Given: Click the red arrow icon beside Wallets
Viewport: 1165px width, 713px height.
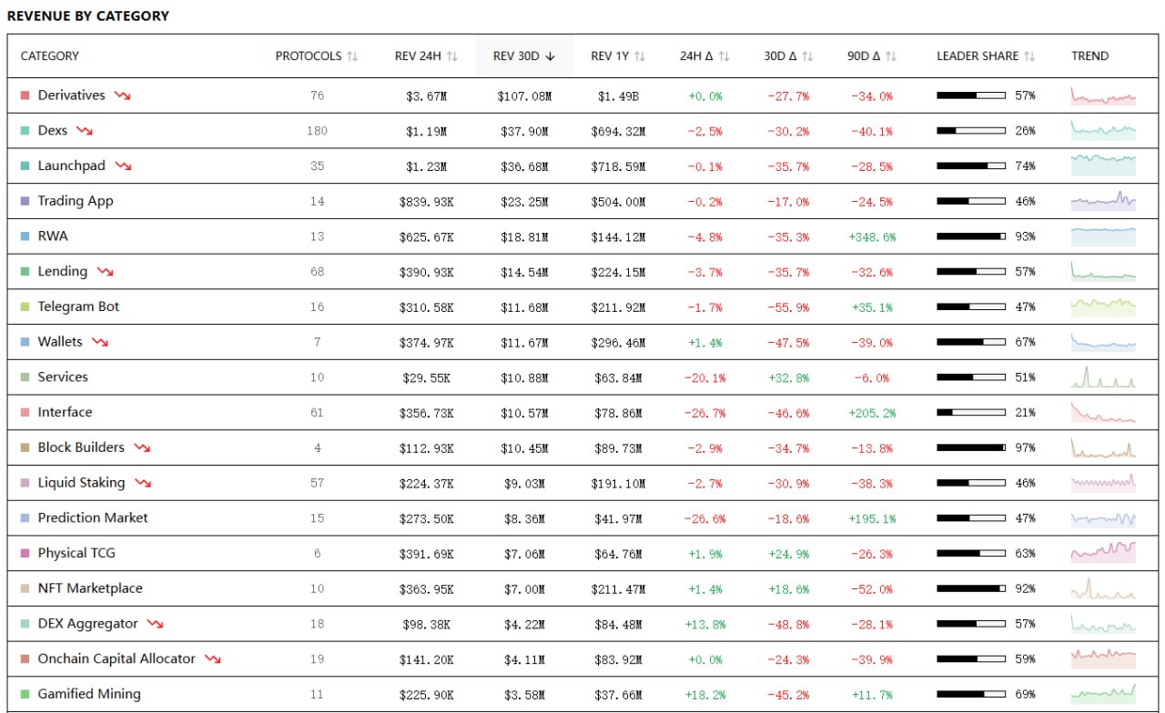Looking at the screenshot, I should tap(99, 342).
